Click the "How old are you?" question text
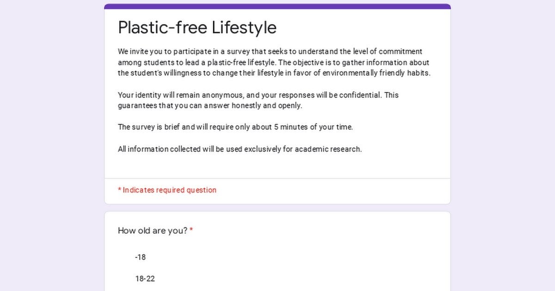The width and height of the screenshot is (555, 291). point(153,230)
